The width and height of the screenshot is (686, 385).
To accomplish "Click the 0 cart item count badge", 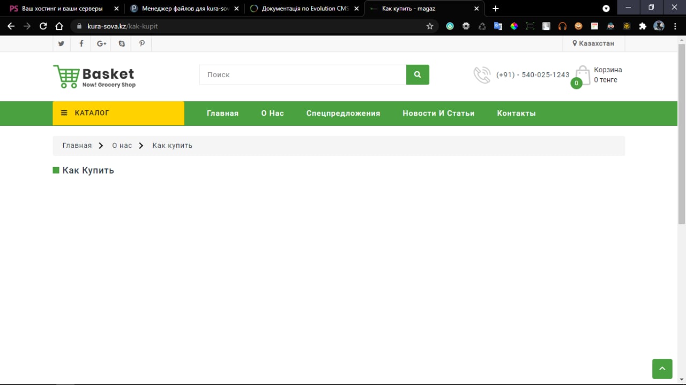I will tap(576, 83).
